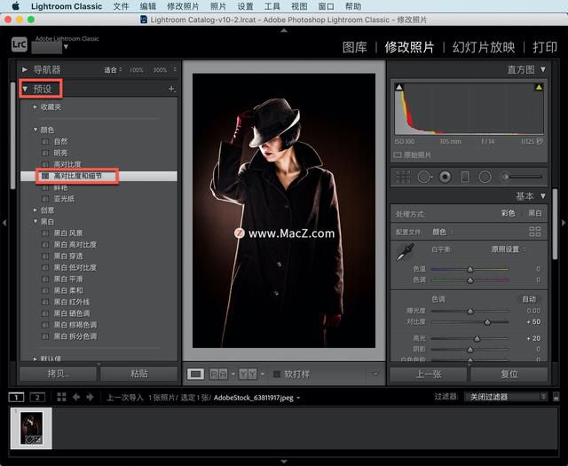Screen dimensions: 568x466
Task: Go back to previous photo arrow
Action: (76, 397)
